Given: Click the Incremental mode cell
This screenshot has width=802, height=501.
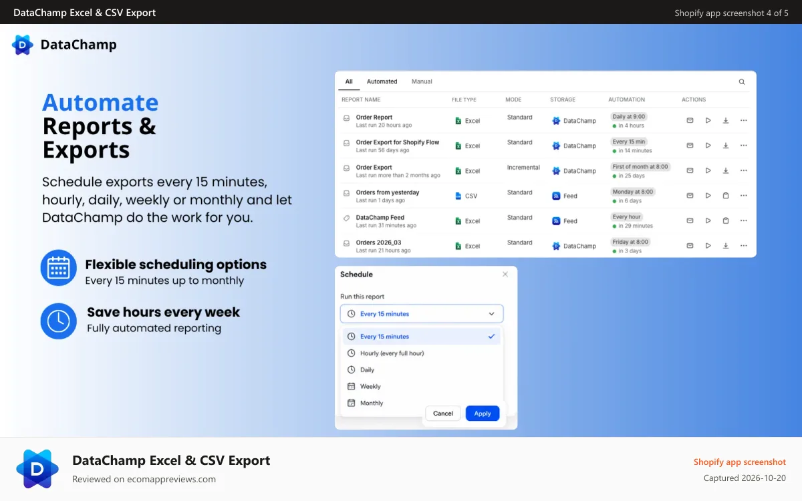Looking at the screenshot, I should (523, 168).
